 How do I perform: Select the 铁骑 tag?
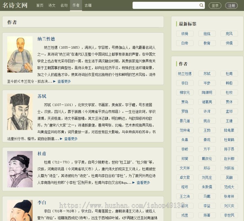(x=185, y=34)
